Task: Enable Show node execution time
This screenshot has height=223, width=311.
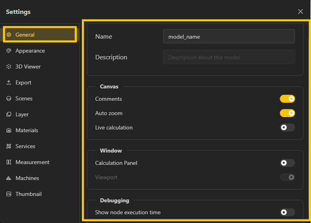Action: [x=287, y=212]
